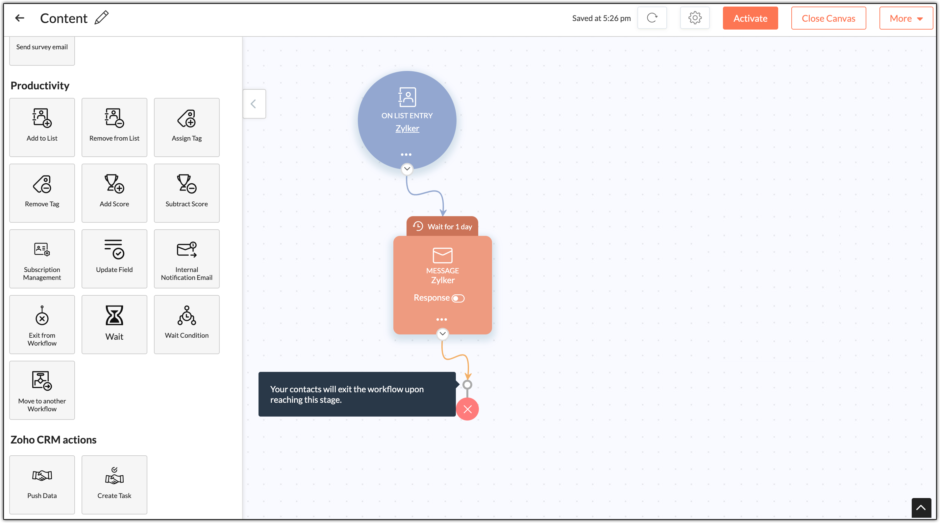940x523 pixels.
Task: Edit the Wait for 1 day delay
Action: (x=442, y=226)
